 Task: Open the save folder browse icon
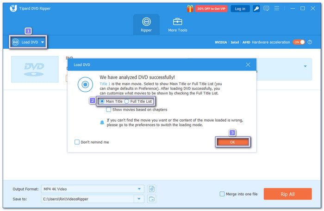151,199
